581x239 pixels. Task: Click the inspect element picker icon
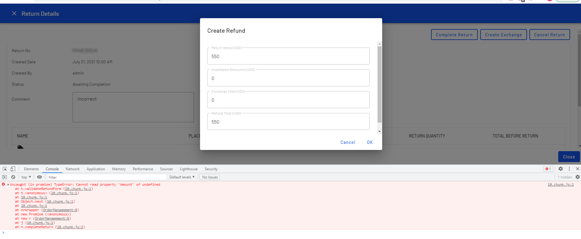coord(5,169)
